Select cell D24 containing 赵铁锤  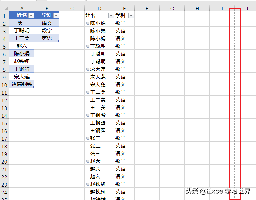coord(99,192)
